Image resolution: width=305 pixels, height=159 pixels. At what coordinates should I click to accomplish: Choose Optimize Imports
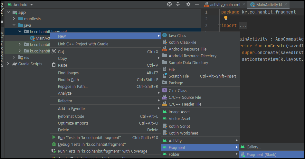tap(105, 123)
